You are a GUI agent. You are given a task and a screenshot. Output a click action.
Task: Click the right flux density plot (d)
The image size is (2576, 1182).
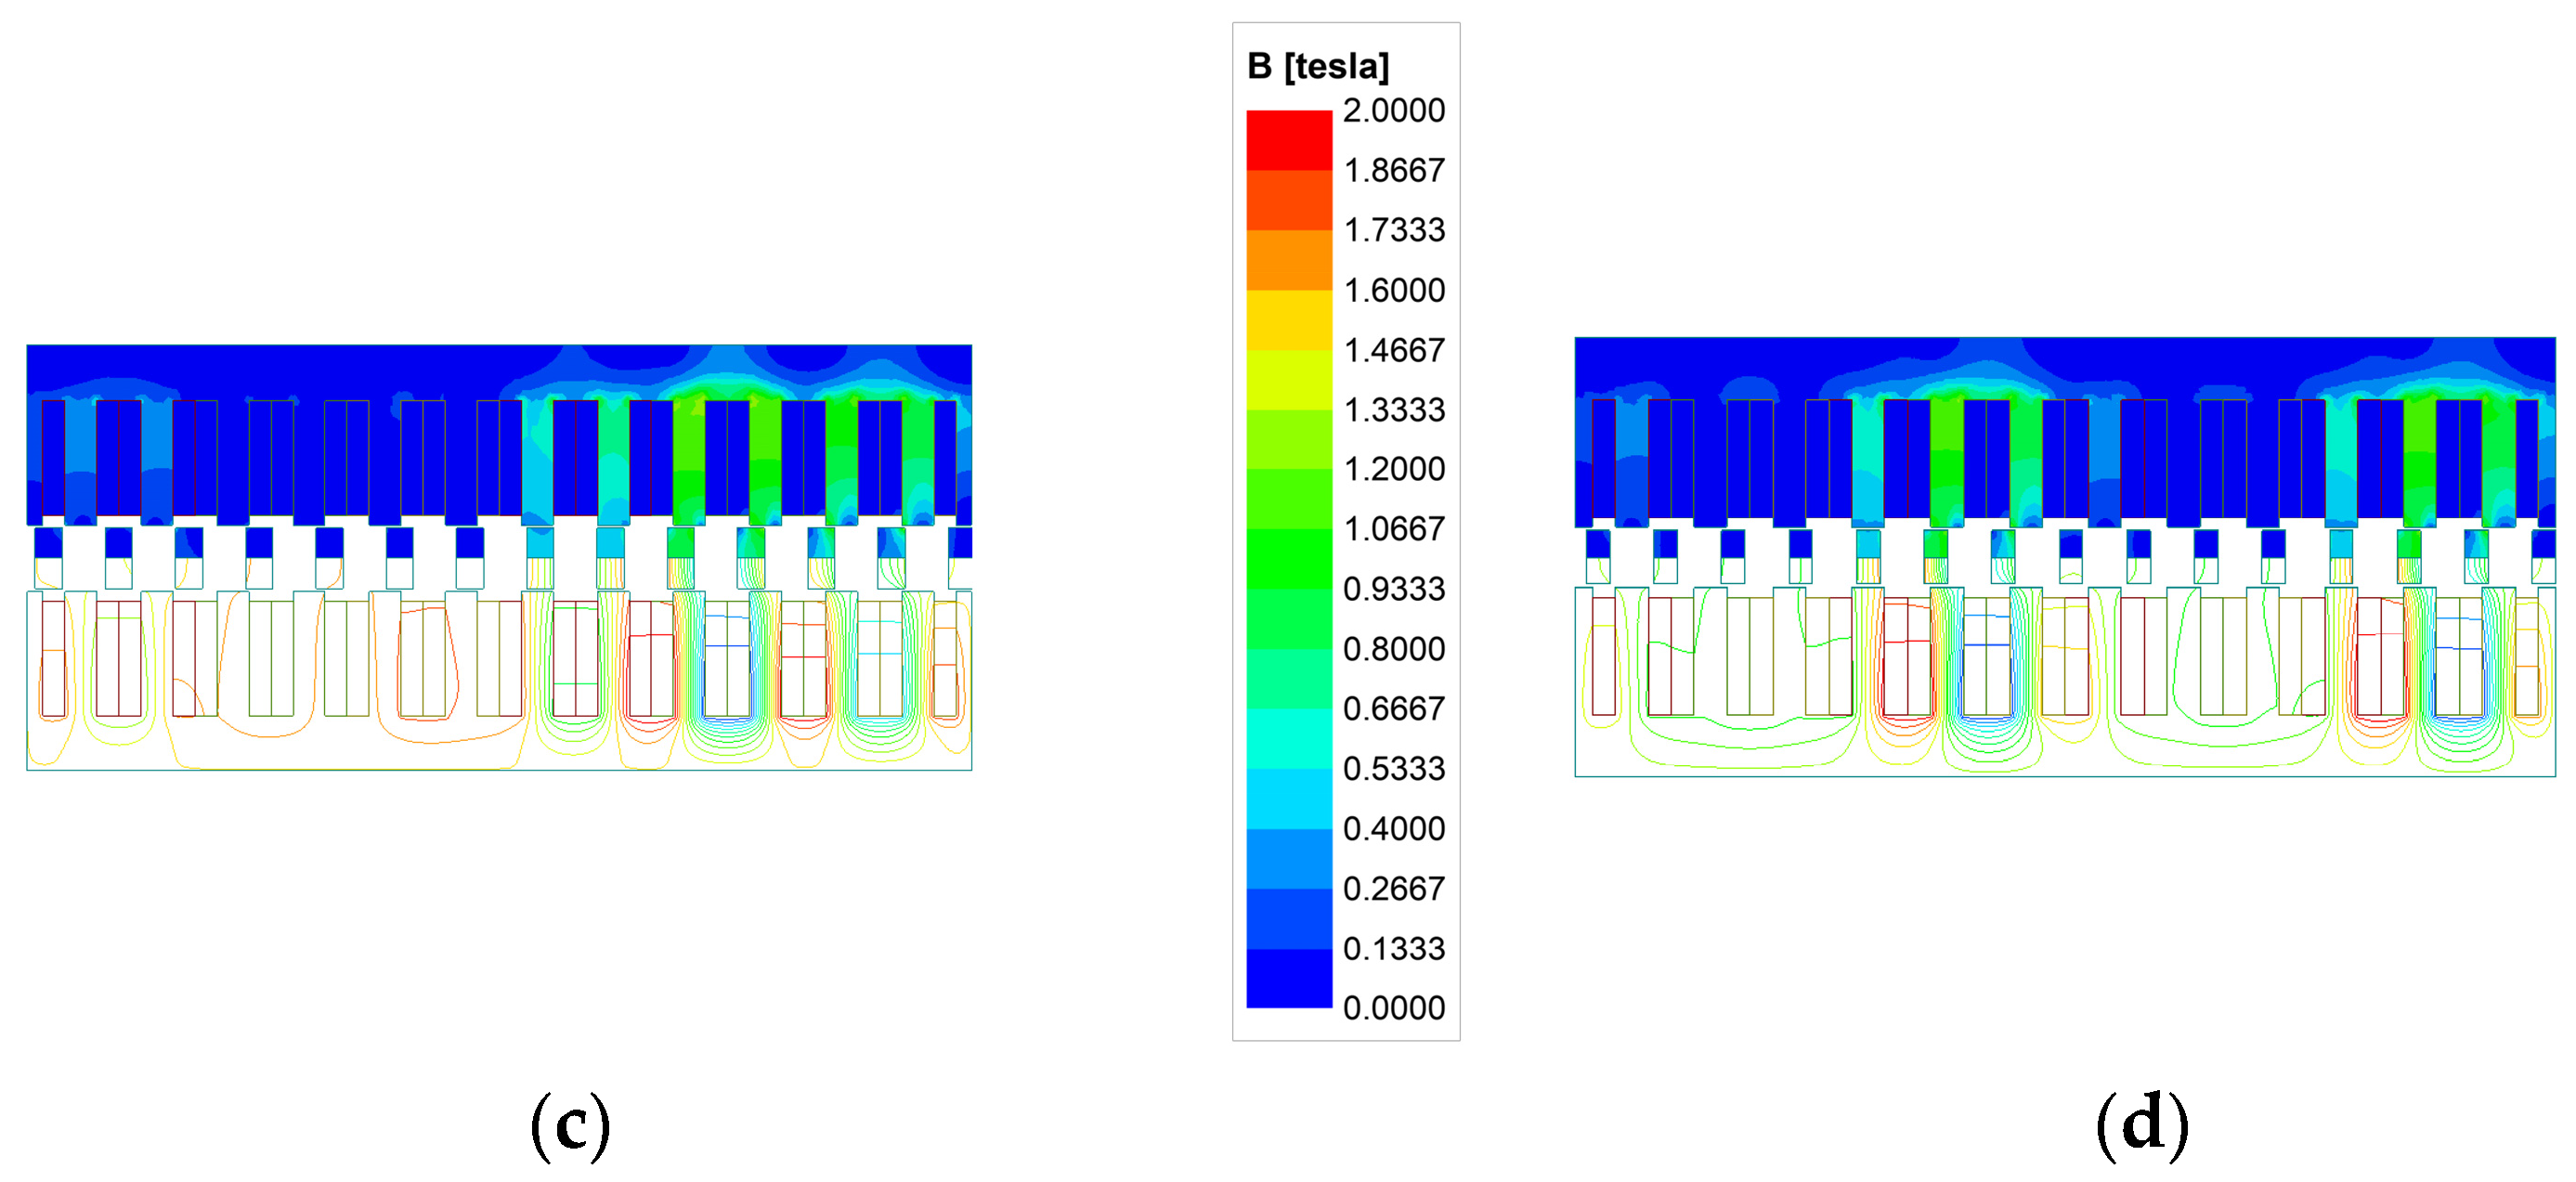2064,556
